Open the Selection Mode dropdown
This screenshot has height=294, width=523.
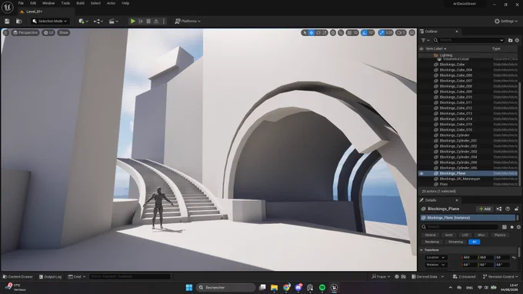pyautogui.click(x=50, y=21)
